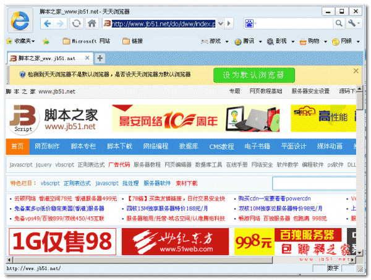Image resolution: width=371 pixels, height=280 pixels.
Task: Open the 电子书籍 navigation item
Action: 257,146
